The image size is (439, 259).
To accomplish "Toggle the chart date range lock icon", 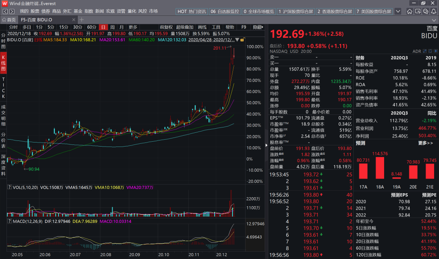I will pos(242,40).
